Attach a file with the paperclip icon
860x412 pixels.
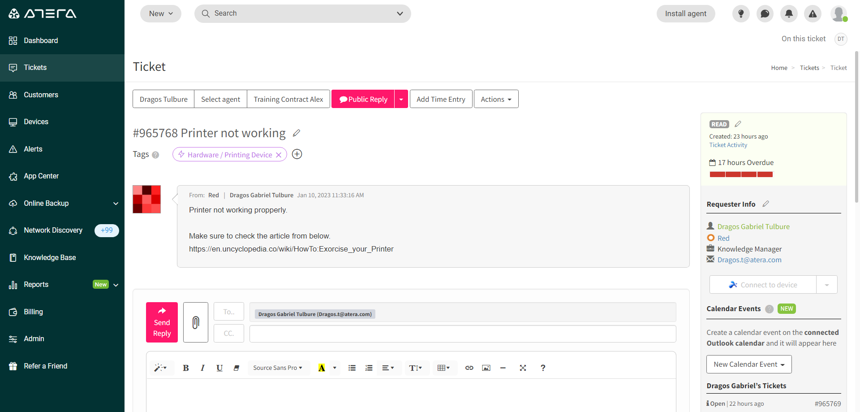(x=196, y=322)
